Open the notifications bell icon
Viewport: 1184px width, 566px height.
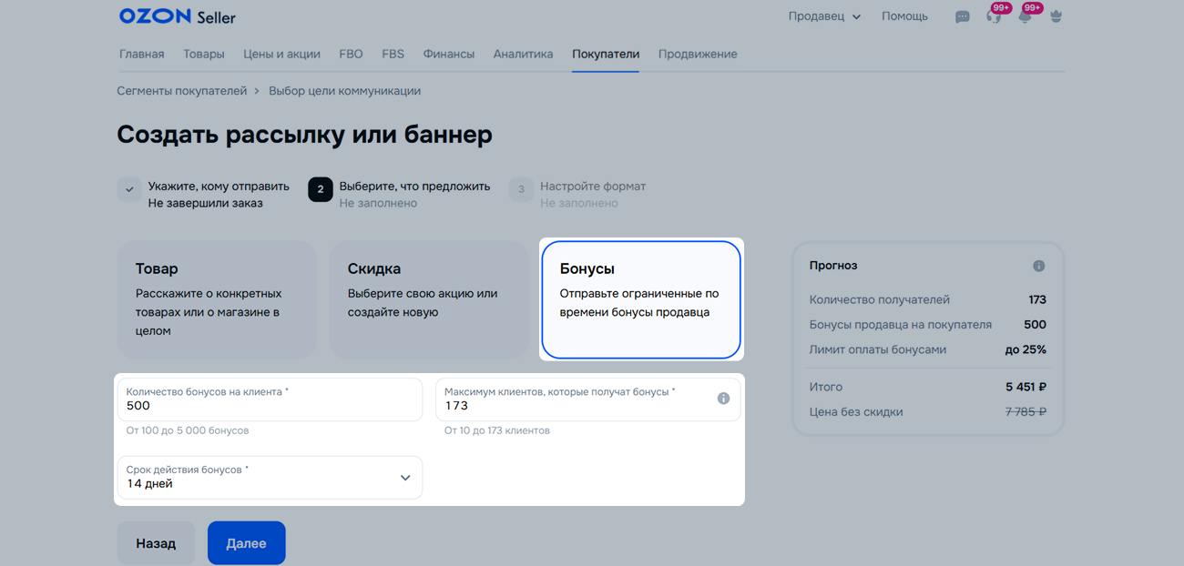(x=1026, y=15)
